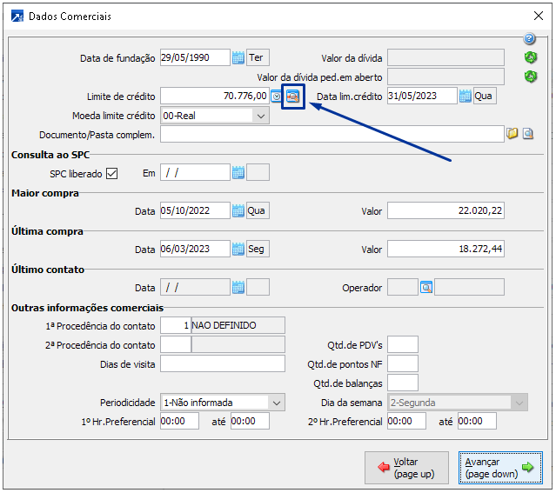Open calendar for SPC Em date
The image size is (556, 493).
click(238, 173)
